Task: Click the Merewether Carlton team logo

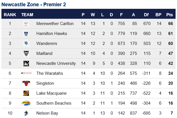Action: point(26,24)
